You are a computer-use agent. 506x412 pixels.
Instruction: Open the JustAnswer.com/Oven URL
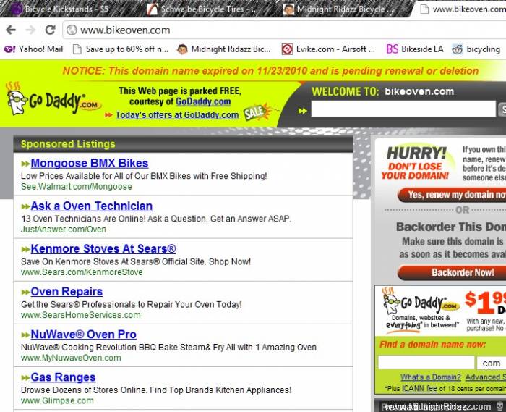click(64, 230)
